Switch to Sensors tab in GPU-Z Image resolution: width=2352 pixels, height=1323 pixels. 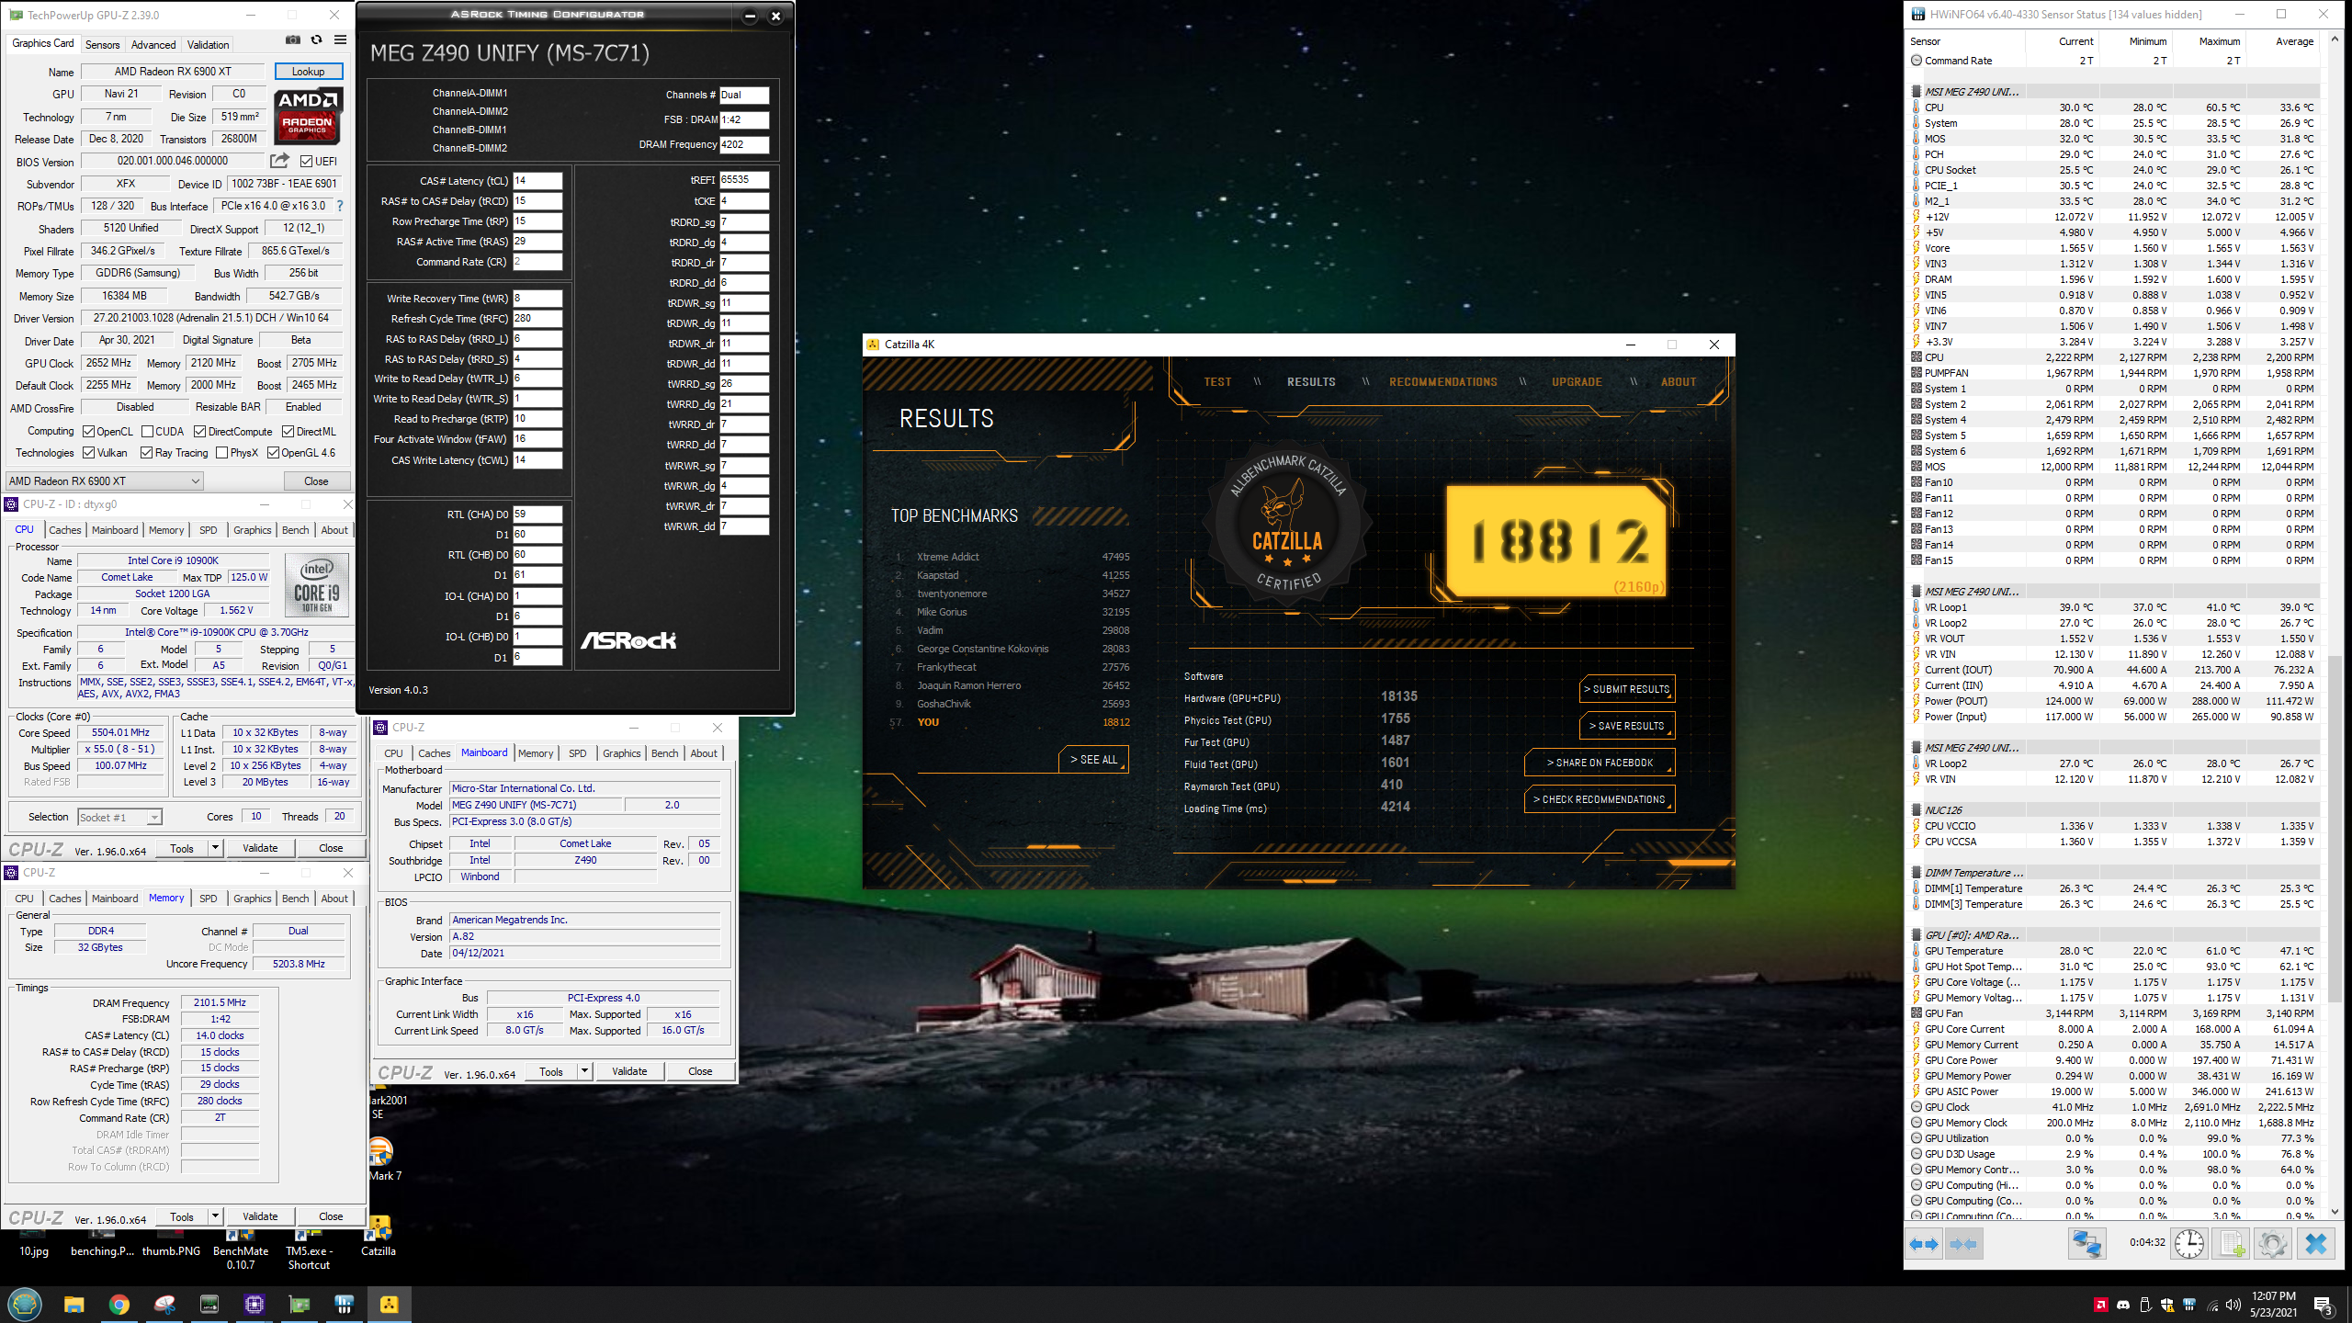tap(102, 44)
